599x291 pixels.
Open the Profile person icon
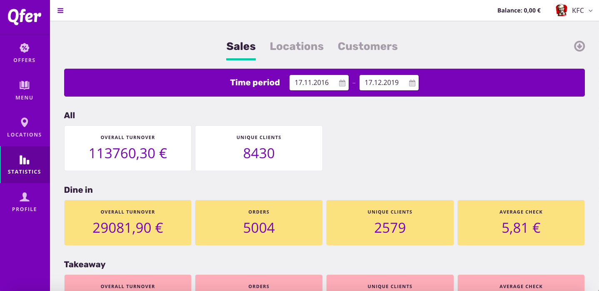tap(25, 197)
